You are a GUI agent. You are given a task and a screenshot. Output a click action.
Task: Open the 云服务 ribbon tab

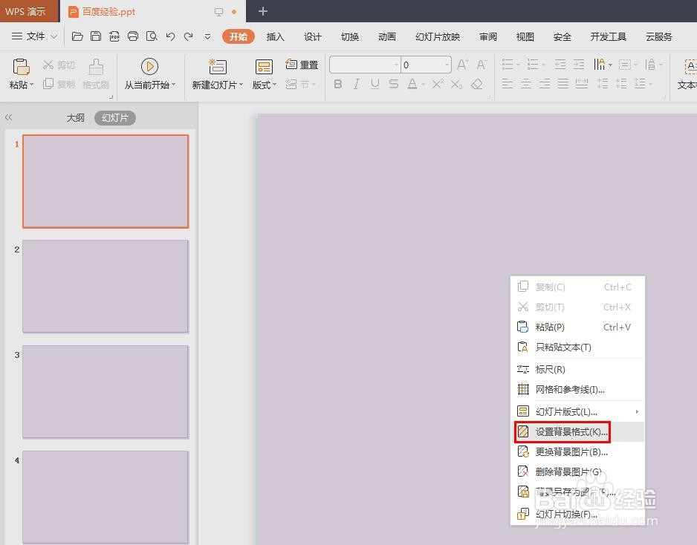[x=659, y=37]
